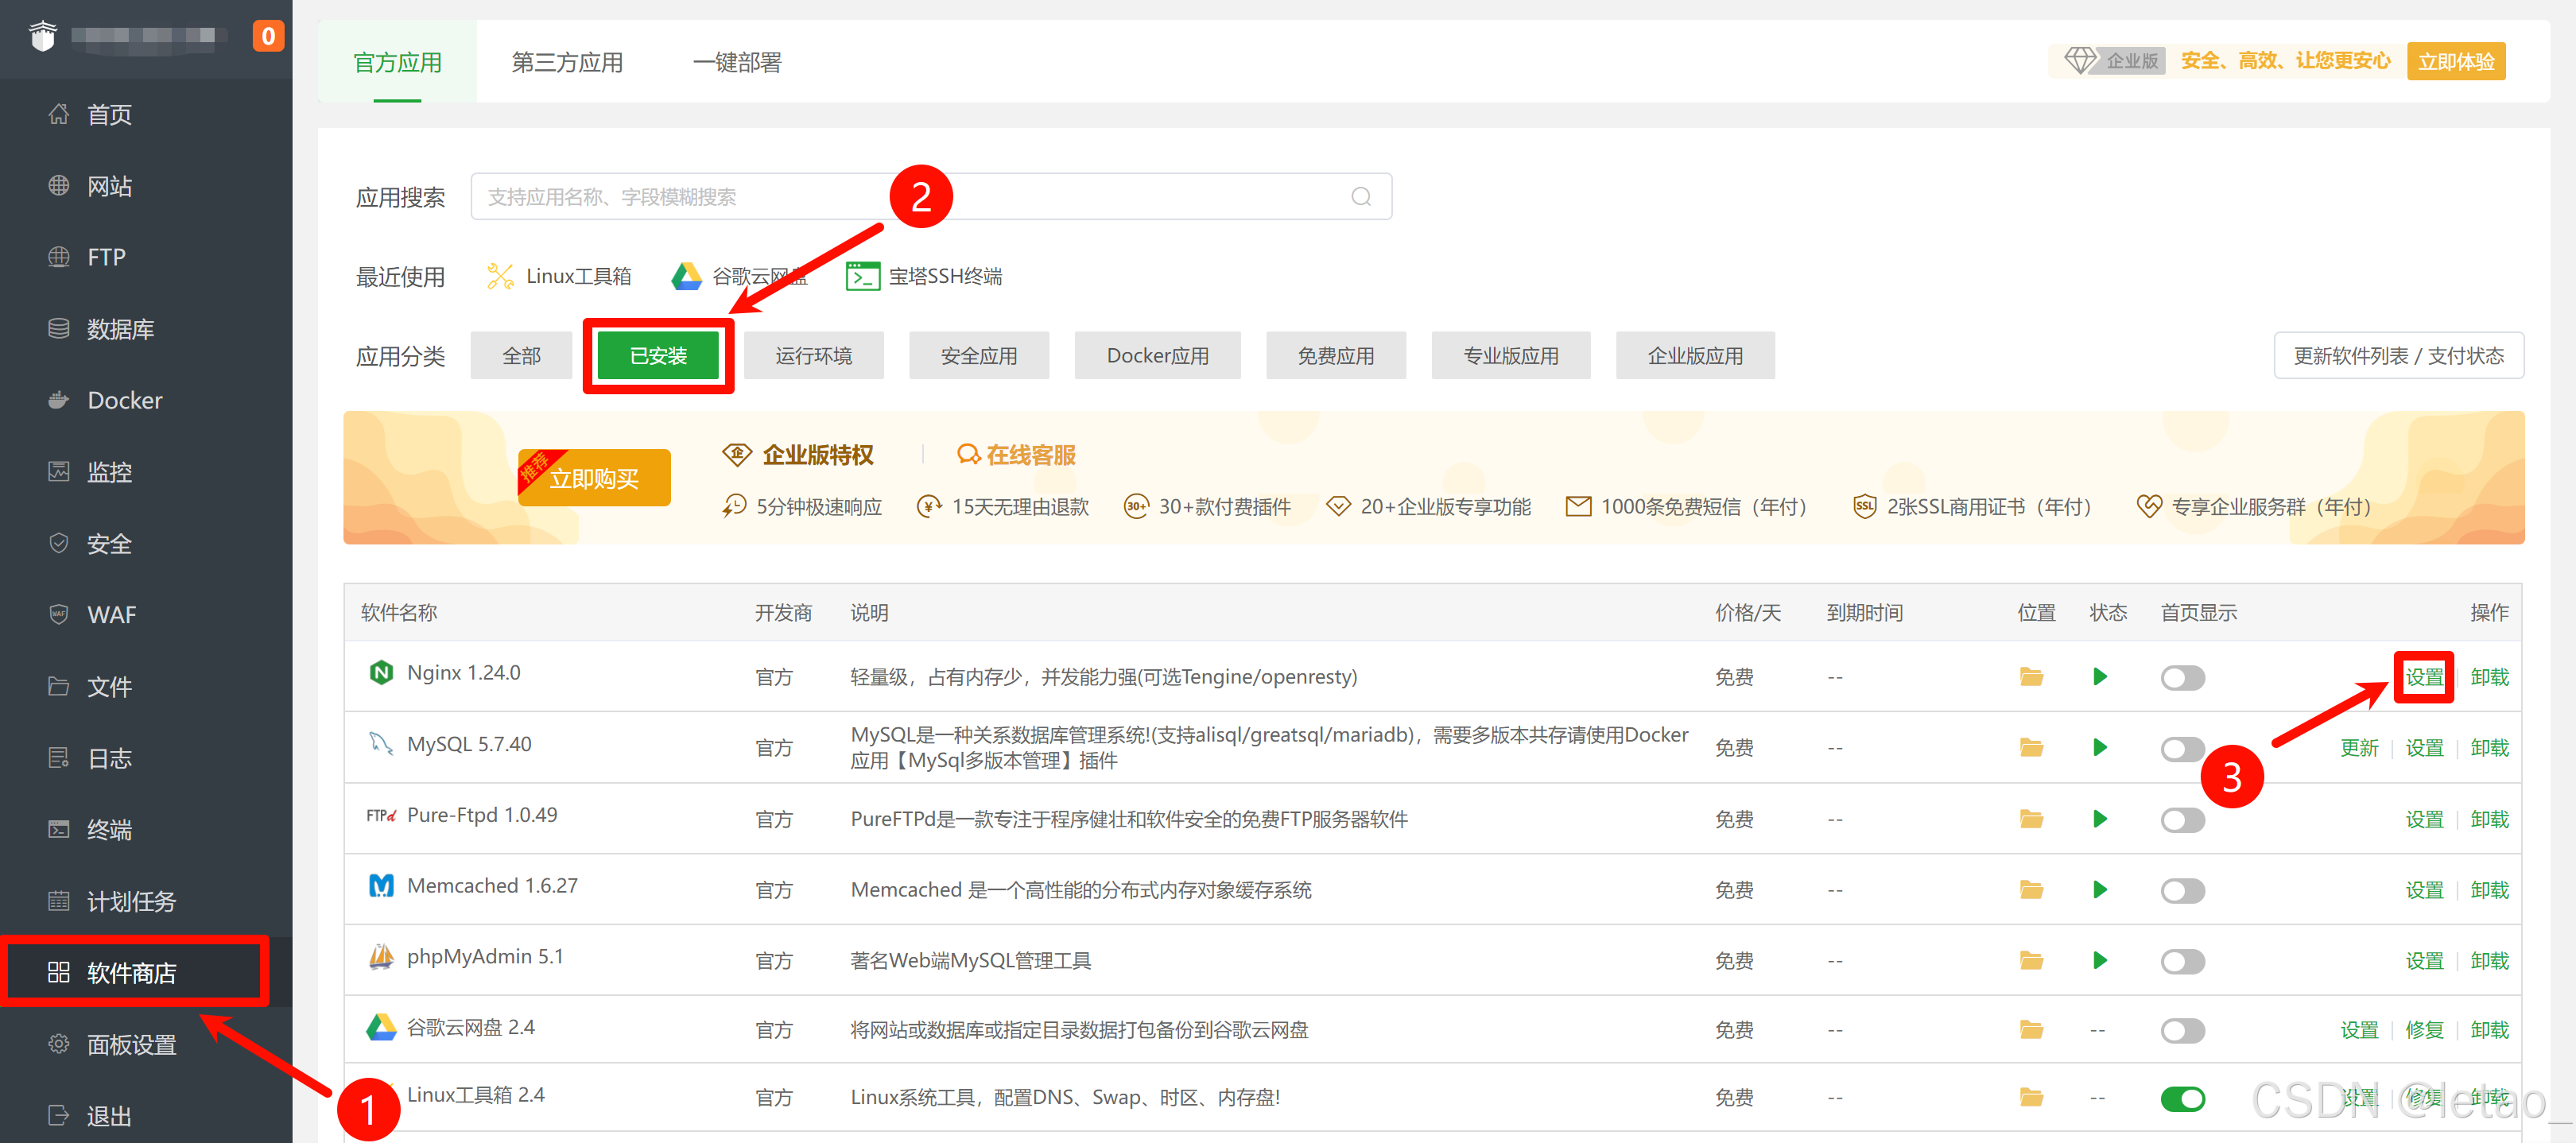2576x1143 pixels.
Task: Click MySQL running status play icon
Action: pyautogui.click(x=2099, y=748)
